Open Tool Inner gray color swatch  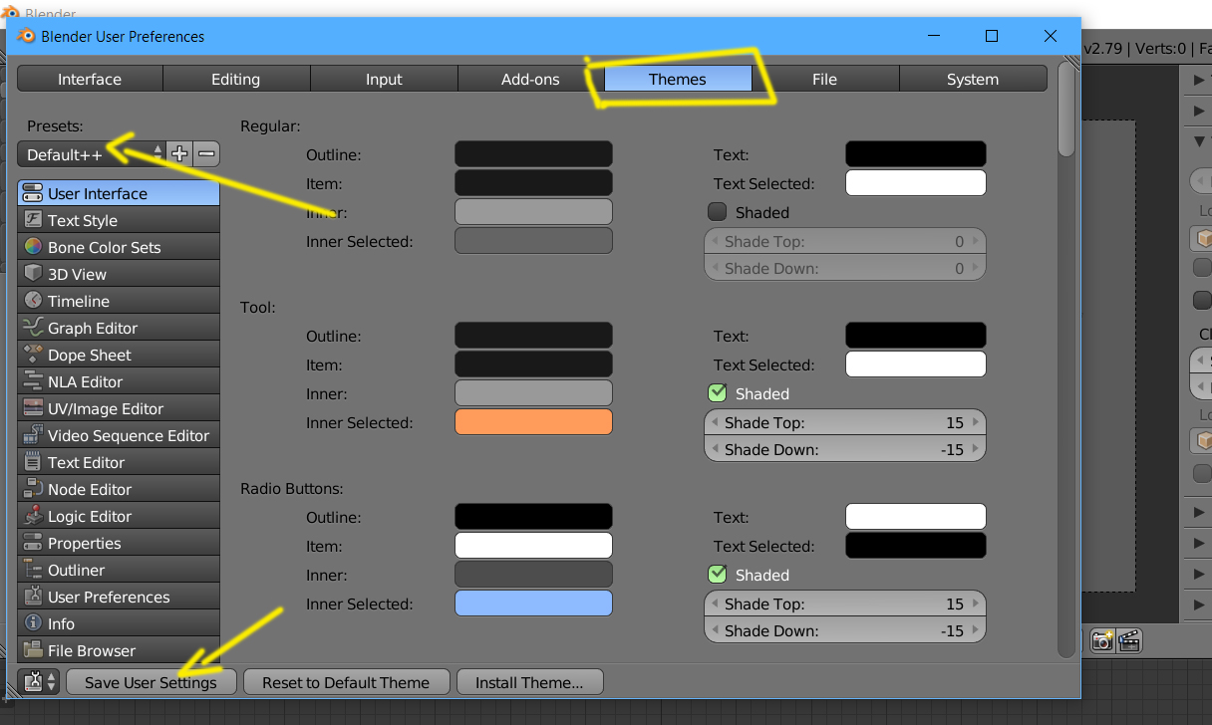(x=533, y=392)
